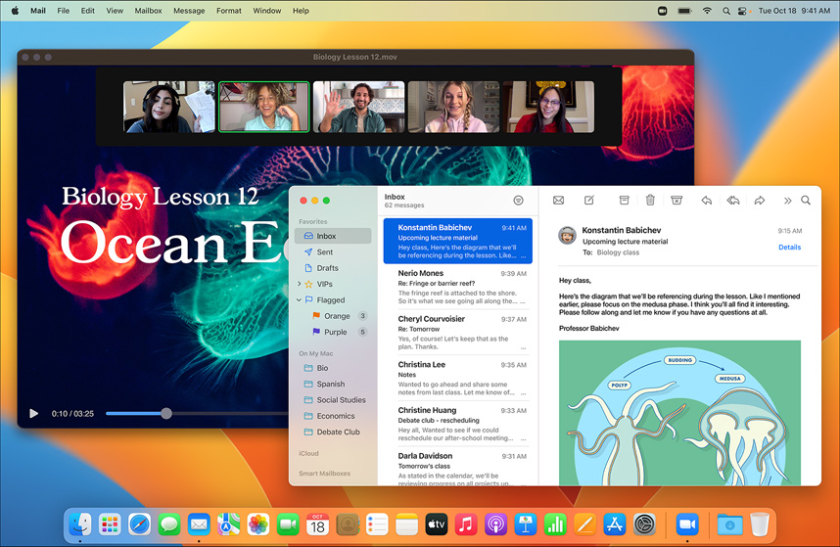
Task: Click the Reply All icon
Action: point(732,201)
